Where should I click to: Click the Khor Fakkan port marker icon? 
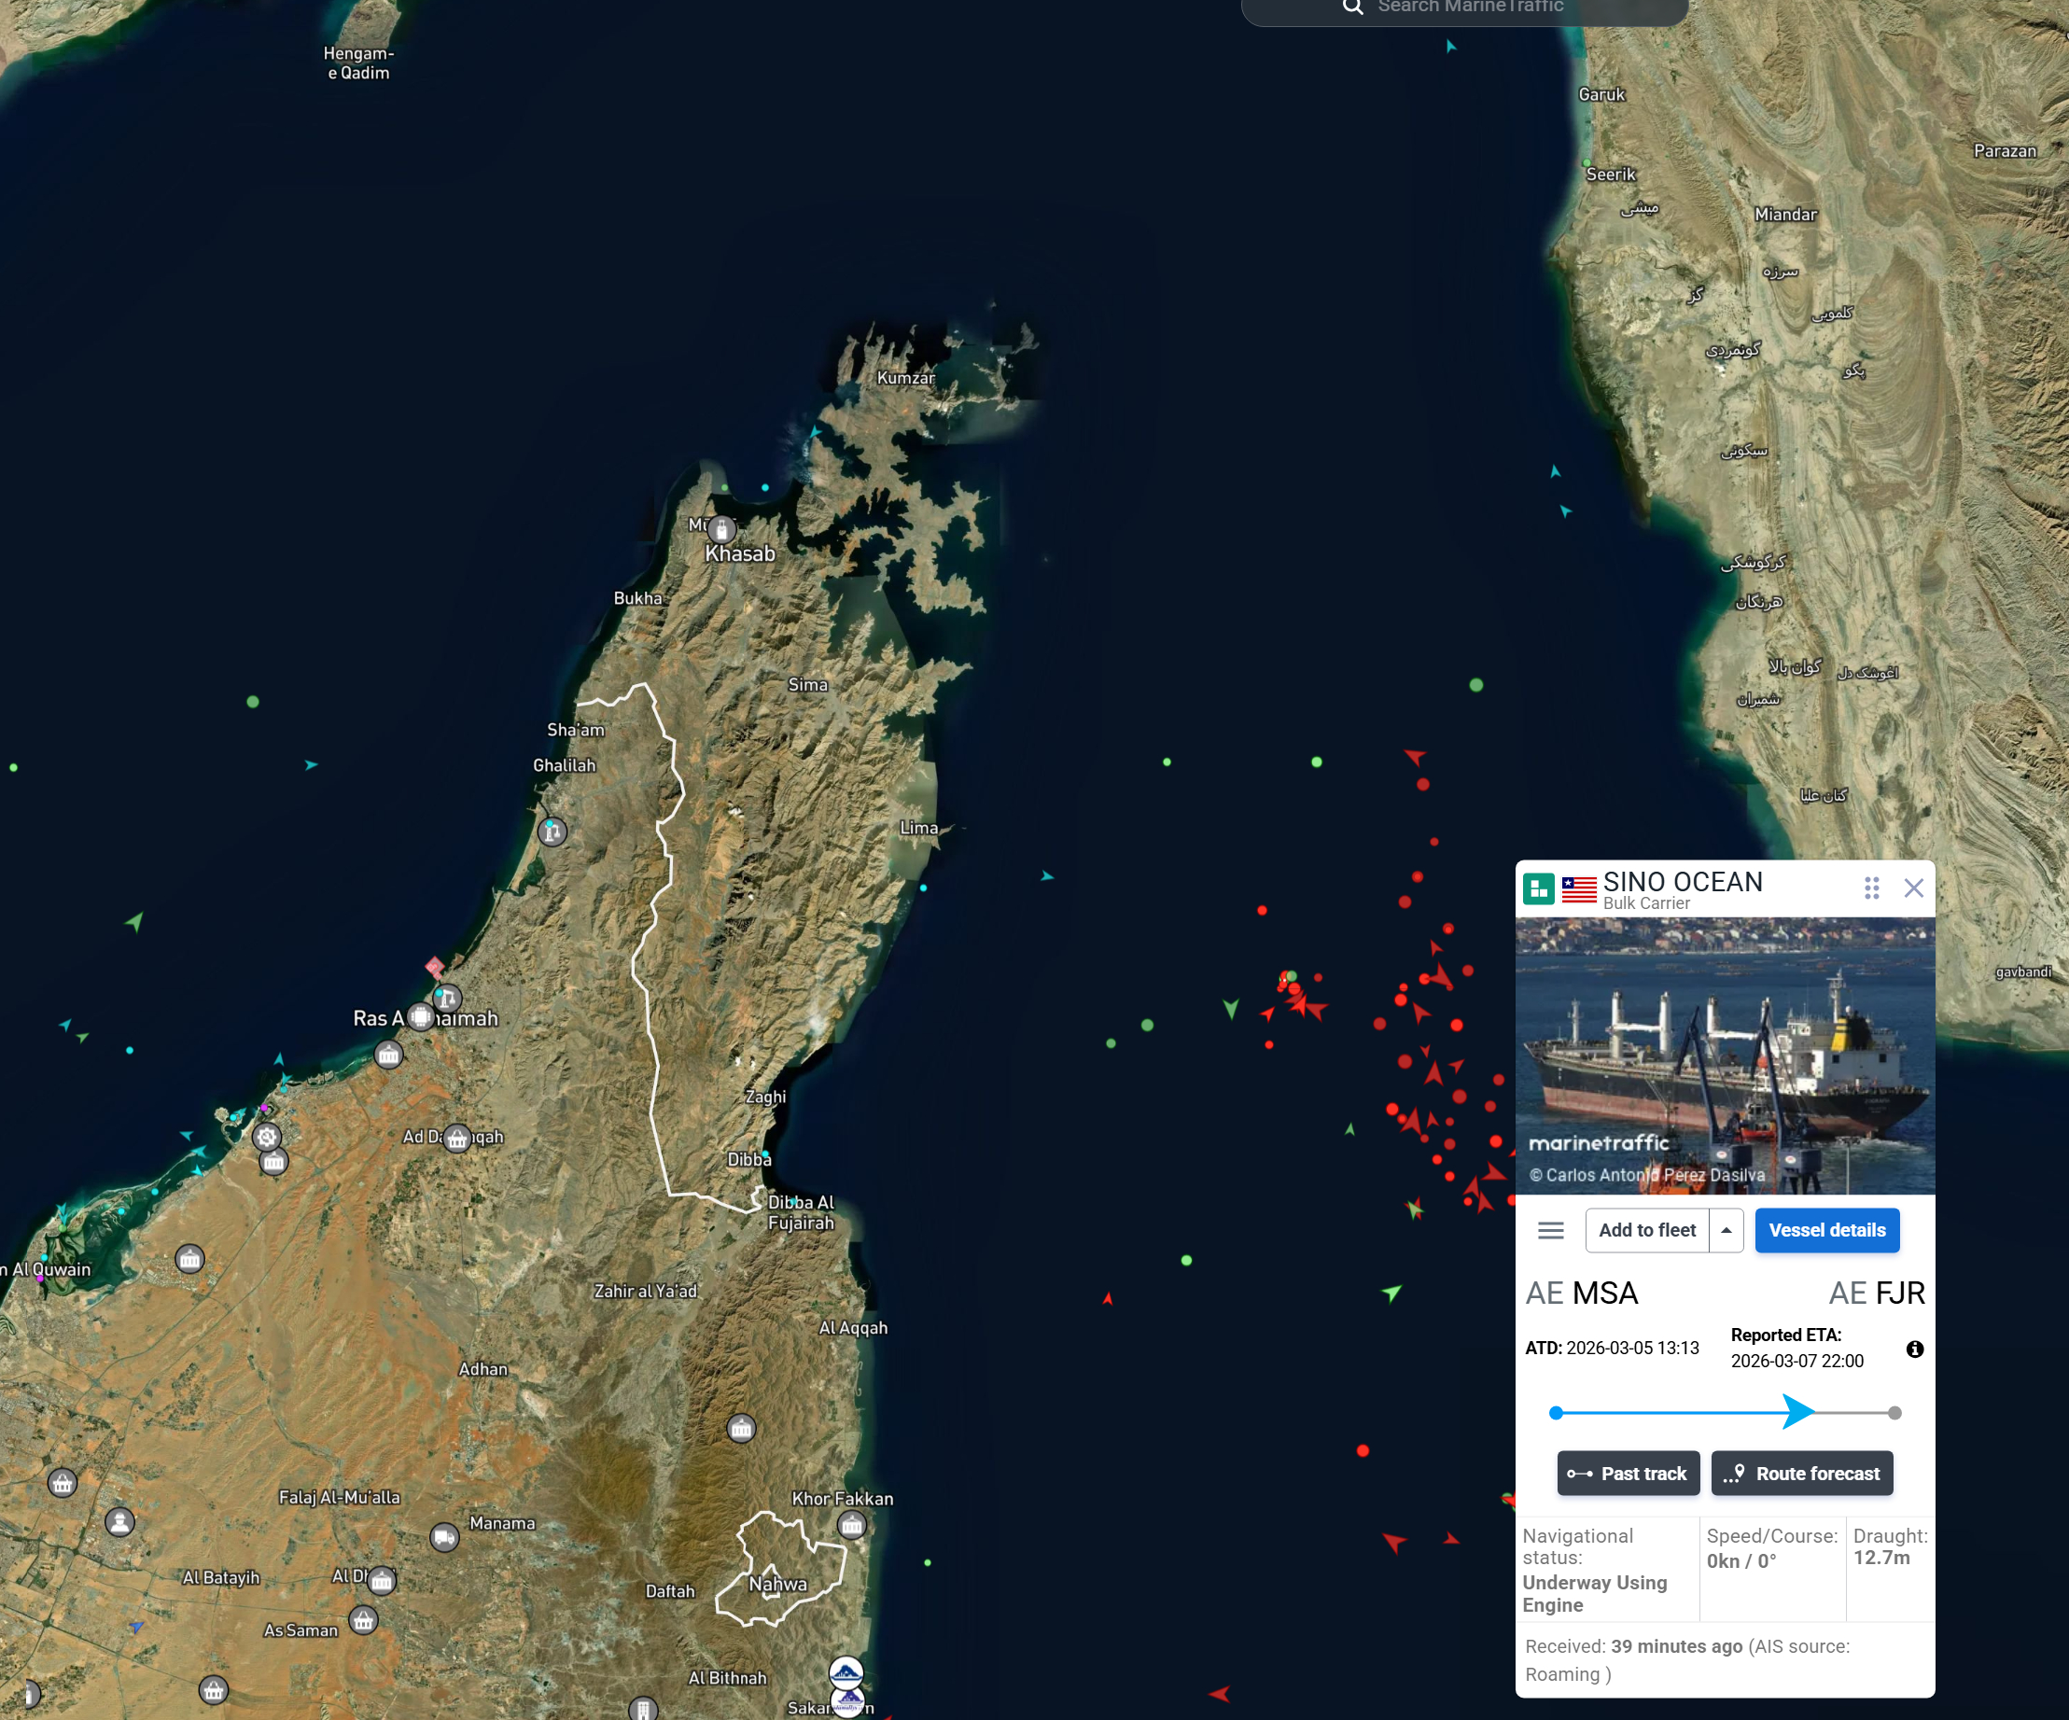coord(851,1525)
